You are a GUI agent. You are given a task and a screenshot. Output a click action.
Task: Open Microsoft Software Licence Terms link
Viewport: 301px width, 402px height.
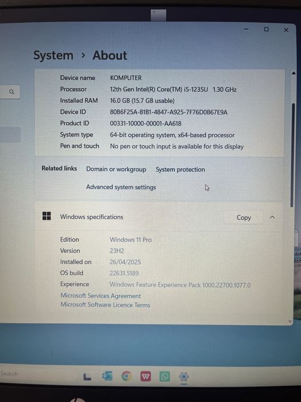click(x=105, y=305)
